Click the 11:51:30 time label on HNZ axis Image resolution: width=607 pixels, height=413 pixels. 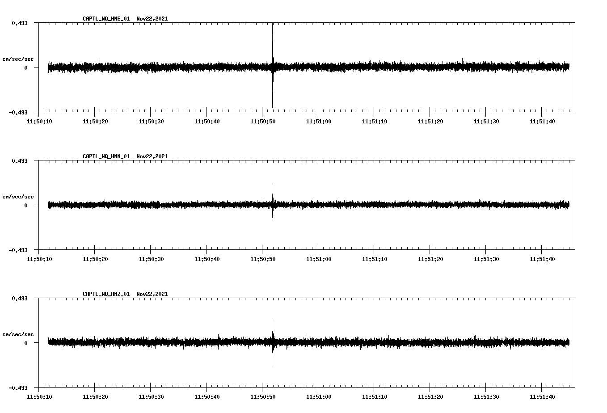(485, 396)
